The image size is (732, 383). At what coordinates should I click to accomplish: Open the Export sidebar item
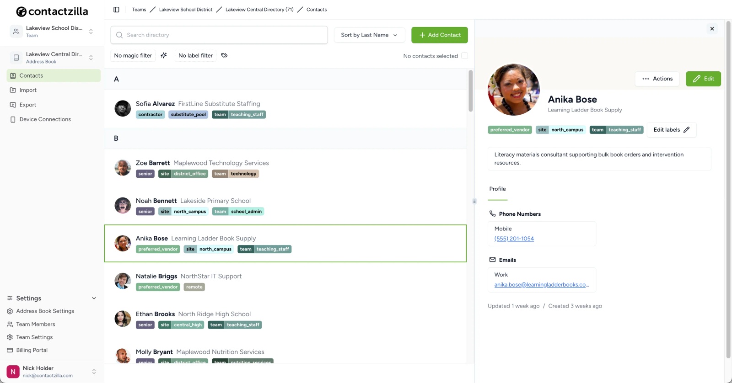click(54, 105)
